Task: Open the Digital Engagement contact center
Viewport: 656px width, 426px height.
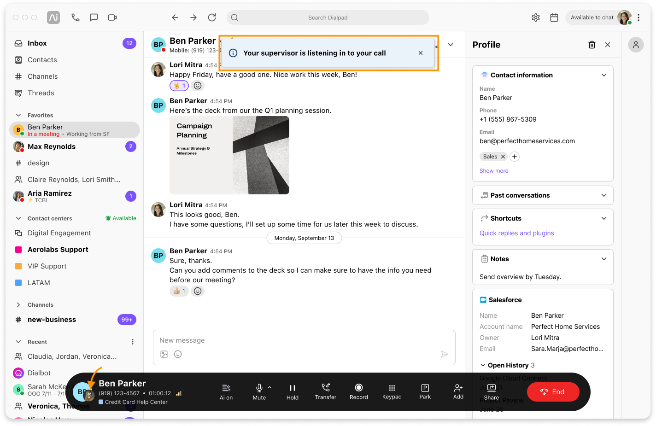Action: (75, 233)
